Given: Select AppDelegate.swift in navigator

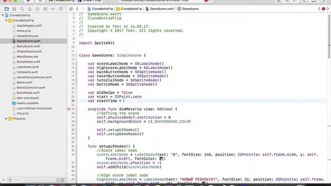Looking at the screenshot, I should [29, 25].
